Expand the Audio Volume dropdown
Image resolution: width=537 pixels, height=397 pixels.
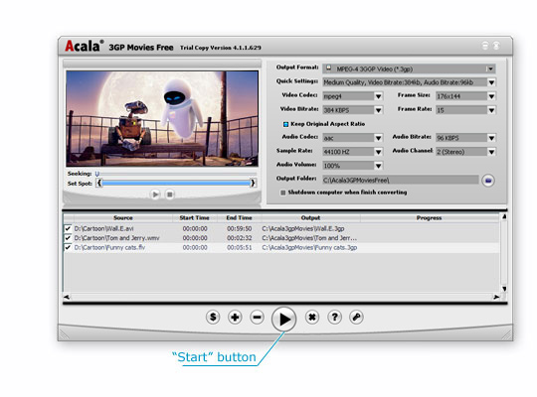point(378,166)
